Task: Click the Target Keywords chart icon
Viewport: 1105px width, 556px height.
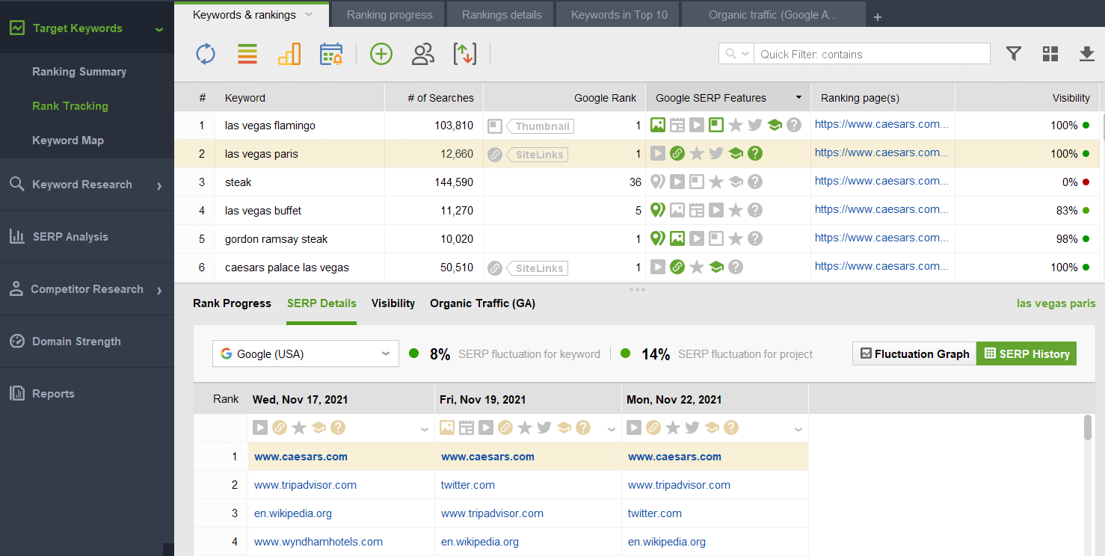Action: coord(16,28)
